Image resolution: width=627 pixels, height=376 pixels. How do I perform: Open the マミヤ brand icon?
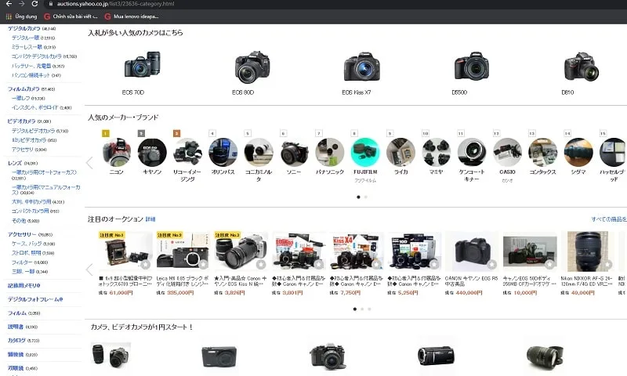(437, 152)
